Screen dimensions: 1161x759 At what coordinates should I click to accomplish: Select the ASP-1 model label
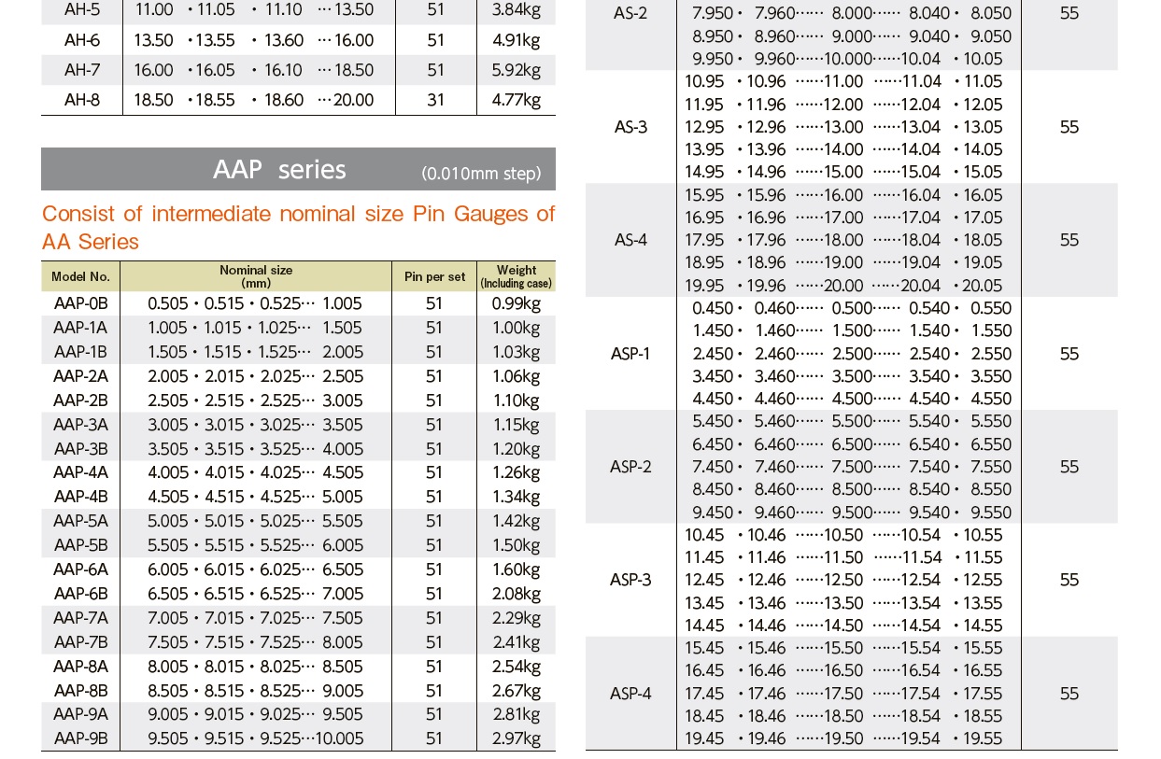click(x=630, y=354)
